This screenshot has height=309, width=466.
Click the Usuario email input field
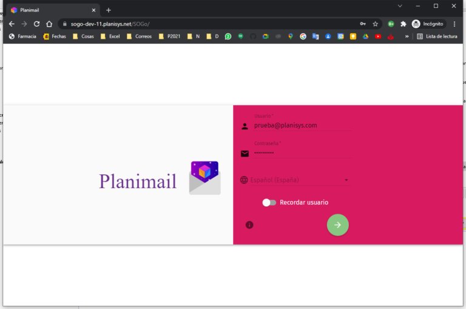coord(302,125)
